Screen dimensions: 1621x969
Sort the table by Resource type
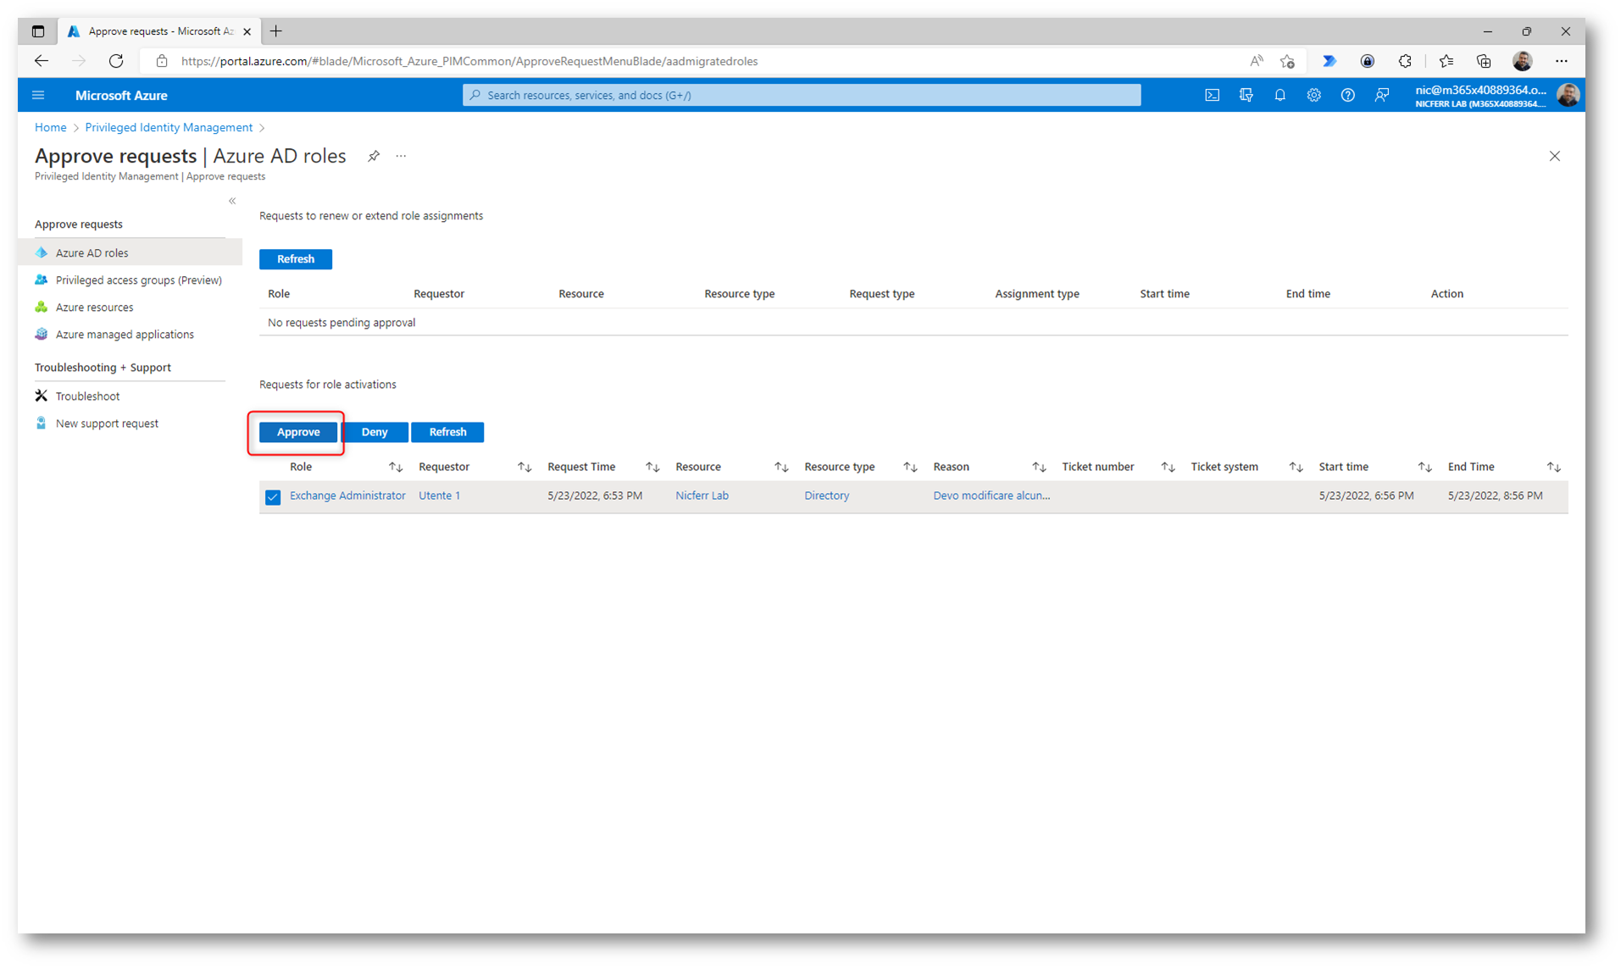click(x=910, y=467)
